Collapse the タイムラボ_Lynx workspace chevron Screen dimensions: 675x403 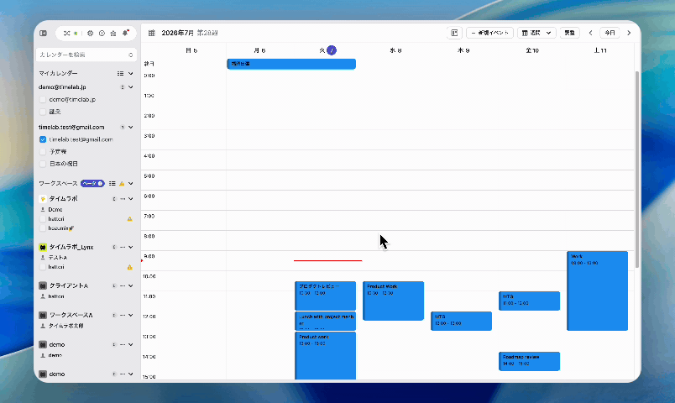pos(130,247)
